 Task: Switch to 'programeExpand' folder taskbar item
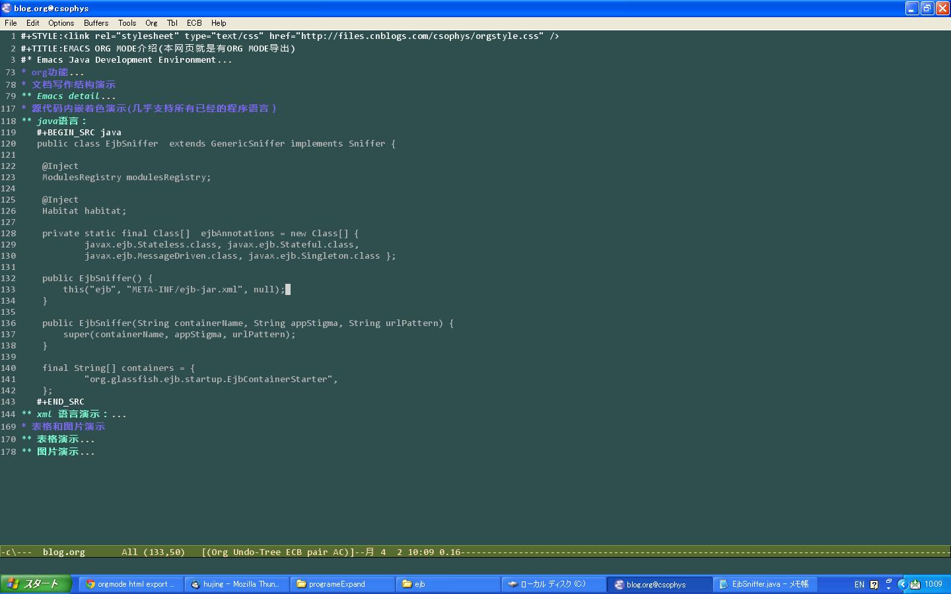pos(341,584)
